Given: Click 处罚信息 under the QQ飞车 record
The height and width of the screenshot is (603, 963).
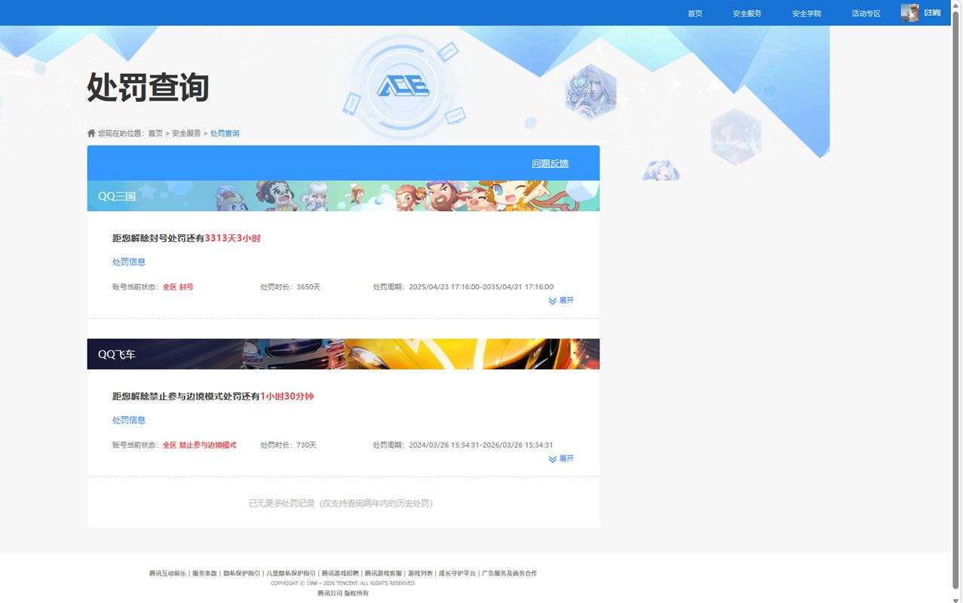Looking at the screenshot, I should [x=128, y=420].
